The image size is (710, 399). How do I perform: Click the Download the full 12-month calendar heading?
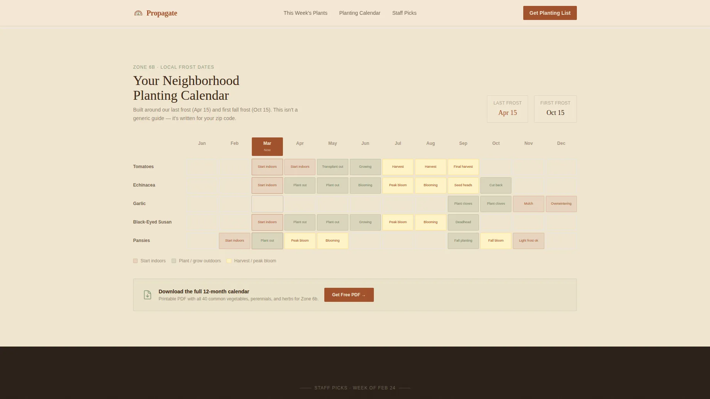(x=204, y=291)
